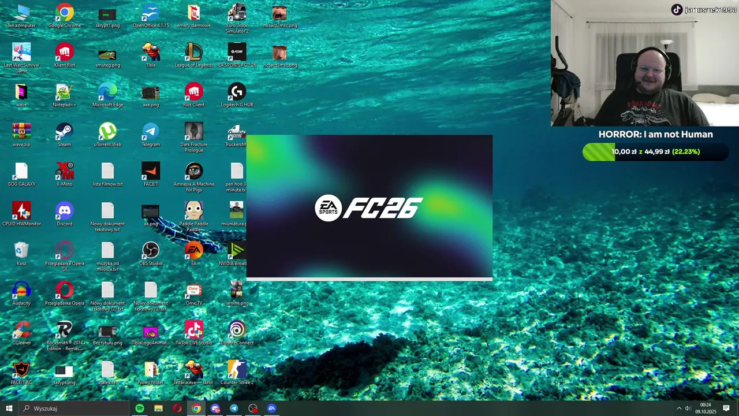Open the FACEIT AC desktop shortcut
The width and height of the screenshot is (739, 416).
click(x=21, y=373)
